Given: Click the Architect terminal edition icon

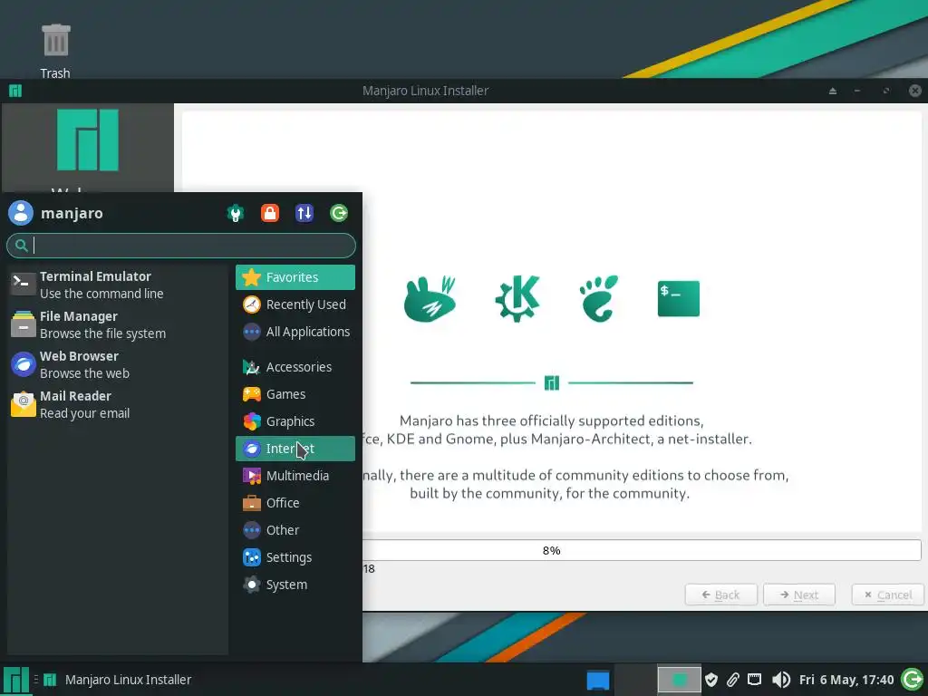Looking at the screenshot, I should pyautogui.click(x=679, y=299).
